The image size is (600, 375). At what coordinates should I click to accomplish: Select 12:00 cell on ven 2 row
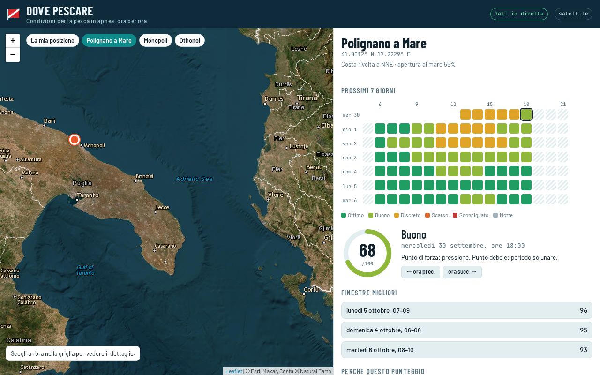(453, 142)
